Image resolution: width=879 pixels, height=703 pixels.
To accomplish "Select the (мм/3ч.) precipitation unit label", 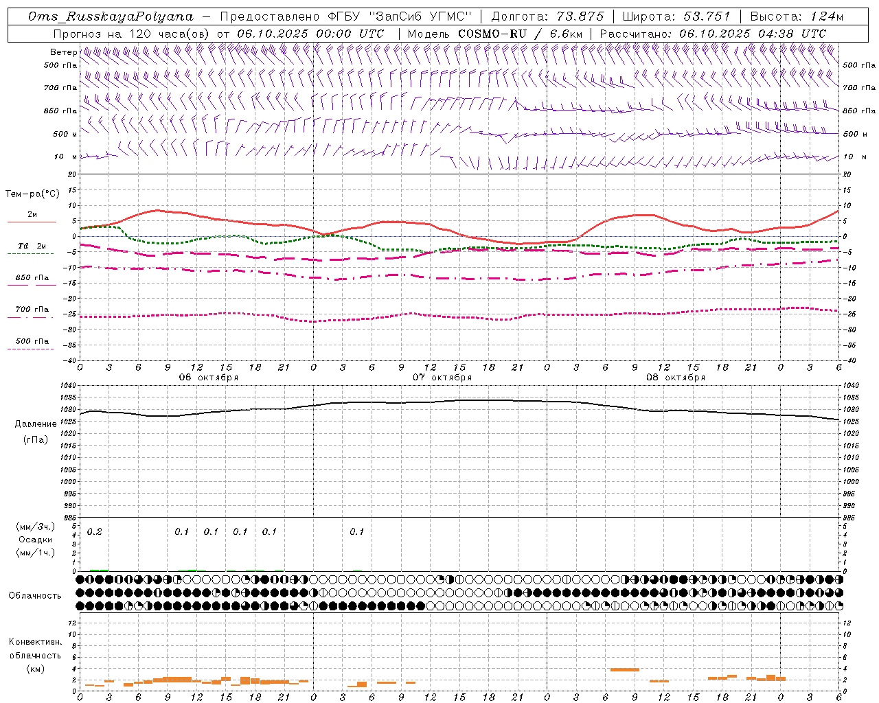I will point(36,527).
